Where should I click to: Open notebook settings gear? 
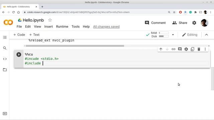[x=194, y=23]
